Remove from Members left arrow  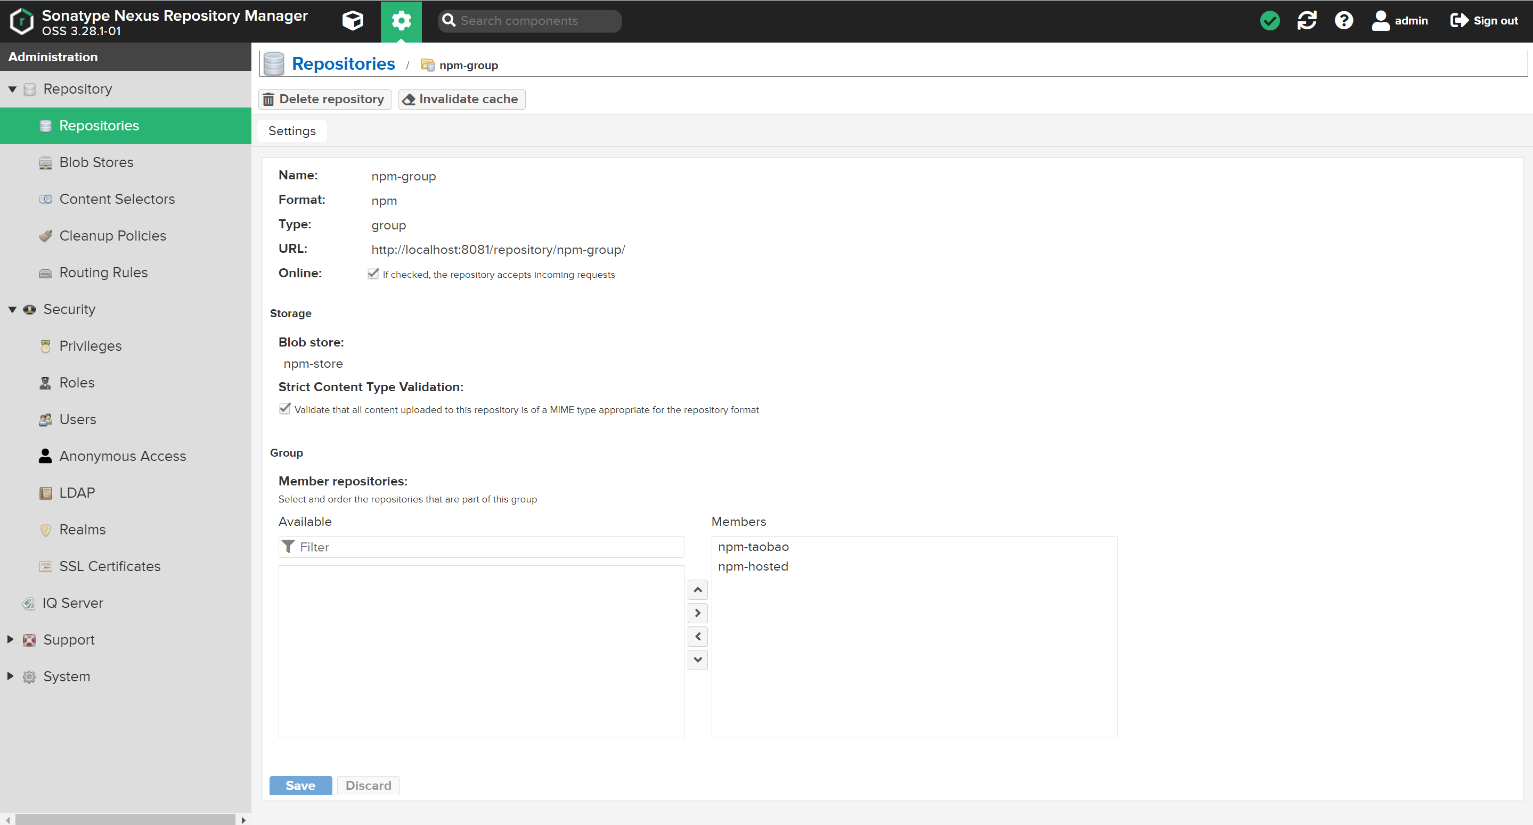(x=697, y=637)
